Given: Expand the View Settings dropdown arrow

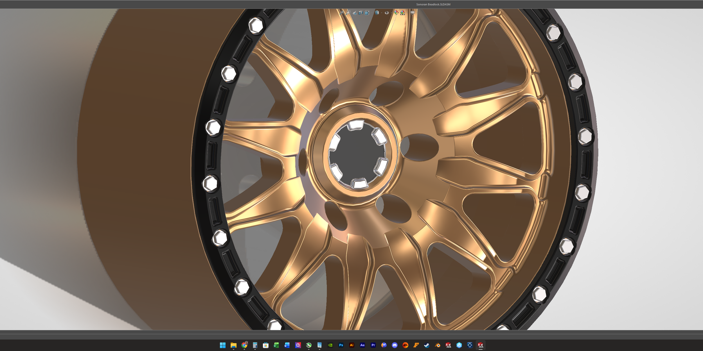Looking at the screenshot, I should click(x=417, y=13).
